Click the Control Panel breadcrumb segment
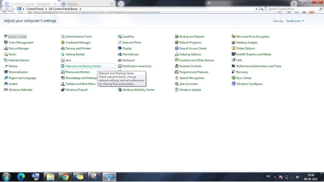The width and height of the screenshot is (324, 182). (35, 9)
